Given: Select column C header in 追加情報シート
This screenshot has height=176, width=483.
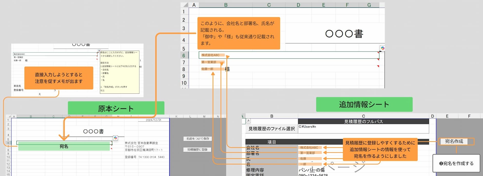Looking at the screenshot, I should pyautogui.click(x=363, y=116).
